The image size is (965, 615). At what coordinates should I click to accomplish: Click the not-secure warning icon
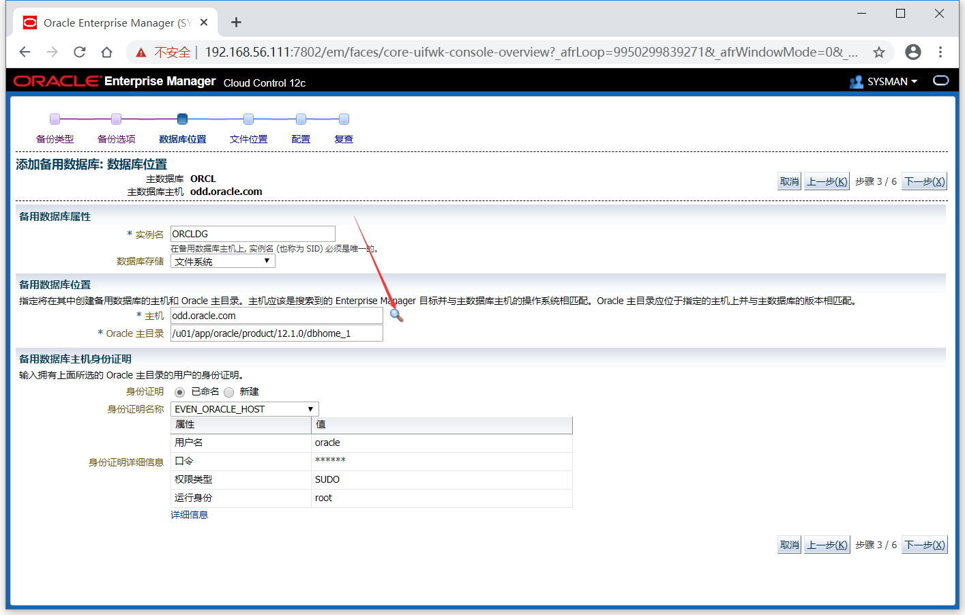[x=141, y=52]
